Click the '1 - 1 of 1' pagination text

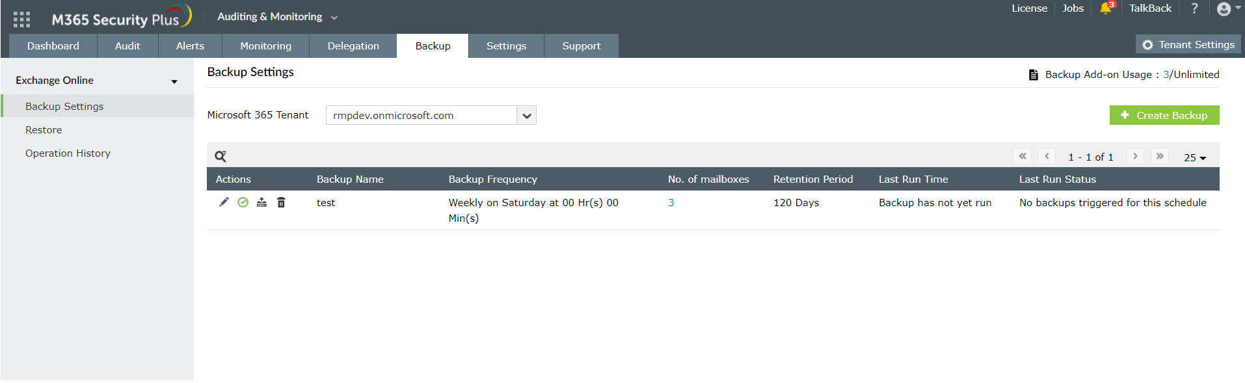pos(1091,157)
